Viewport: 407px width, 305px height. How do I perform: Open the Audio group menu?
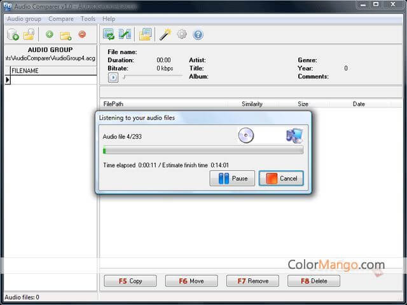coord(24,19)
